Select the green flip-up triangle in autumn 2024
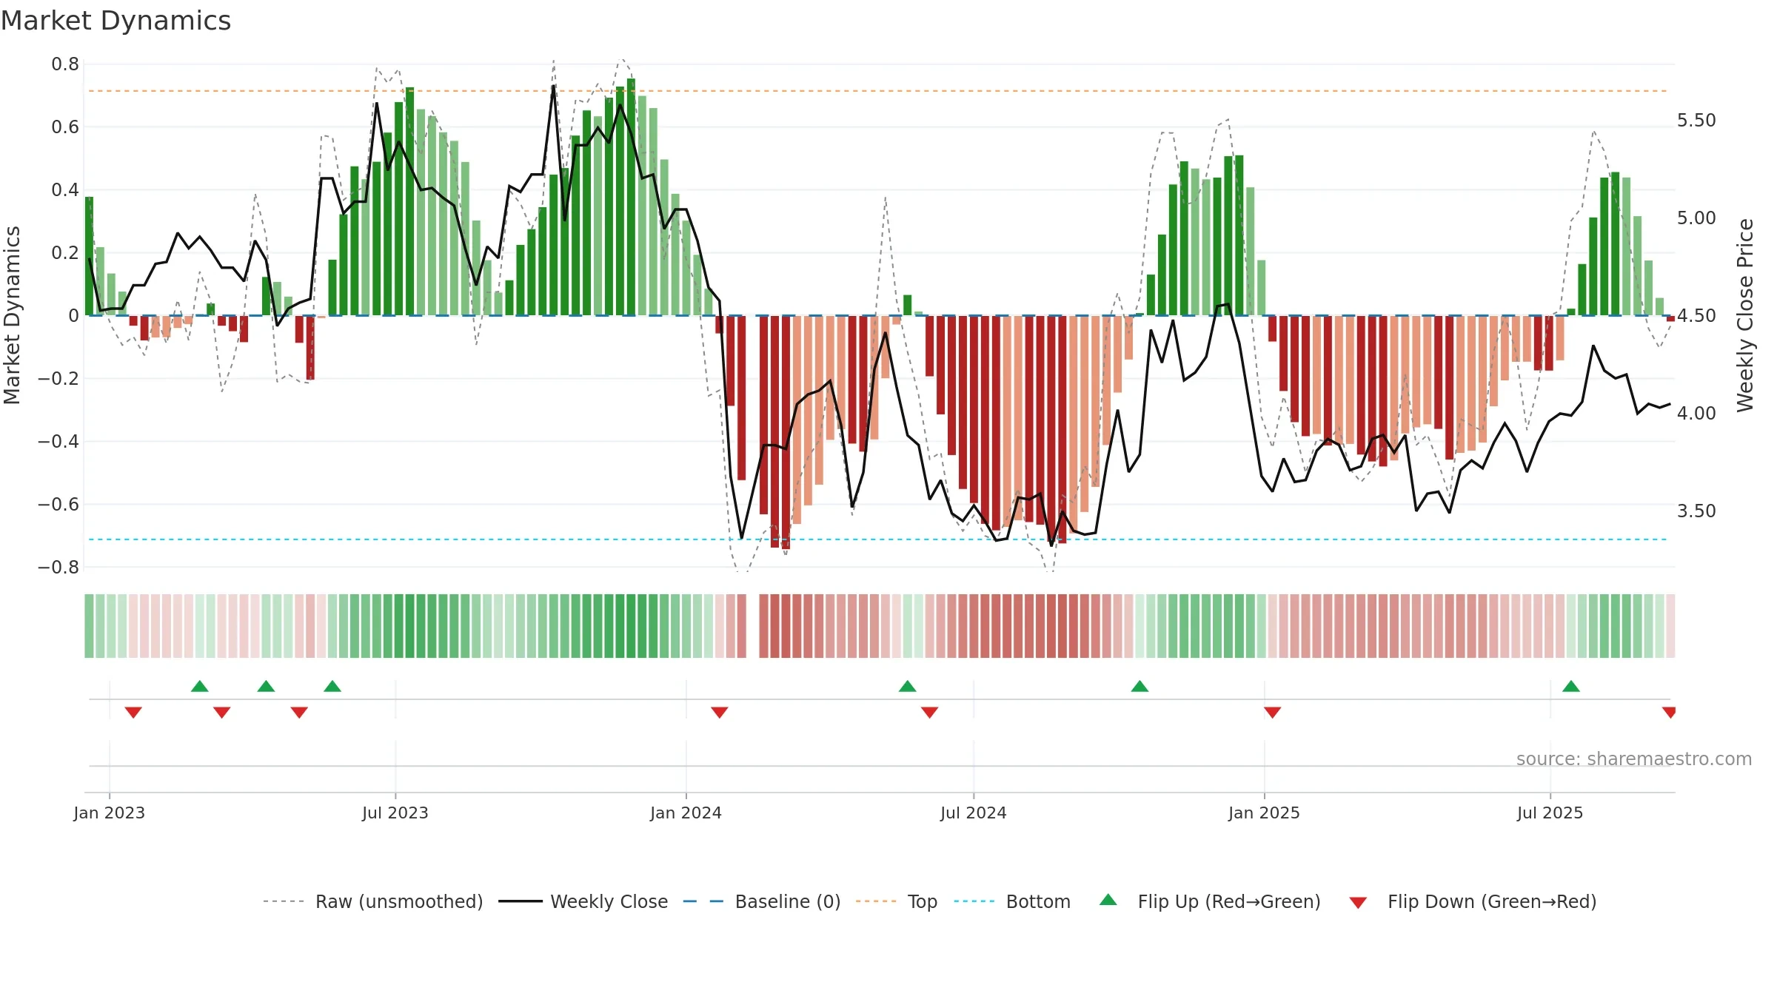 [x=1140, y=686]
